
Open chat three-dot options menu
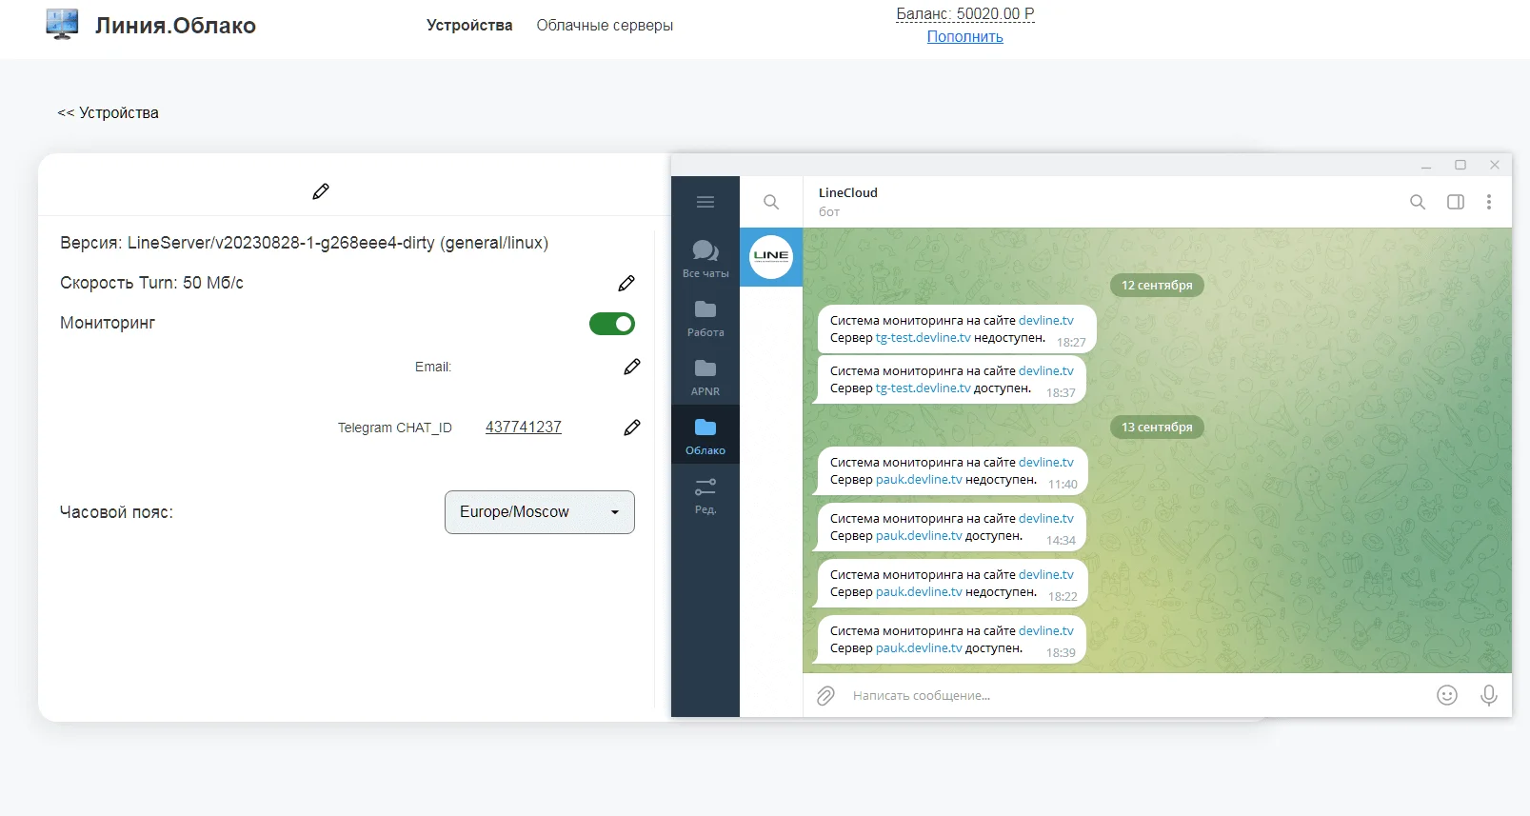[x=1489, y=202]
